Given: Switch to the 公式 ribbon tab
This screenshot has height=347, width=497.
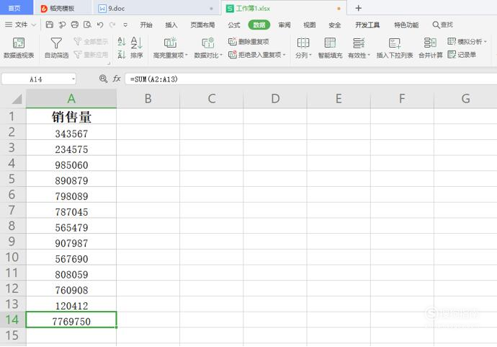Looking at the screenshot, I should point(234,25).
